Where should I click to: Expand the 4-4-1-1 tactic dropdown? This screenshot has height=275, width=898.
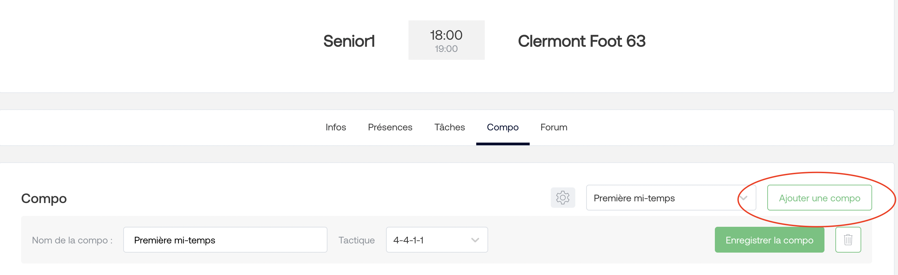(x=437, y=240)
